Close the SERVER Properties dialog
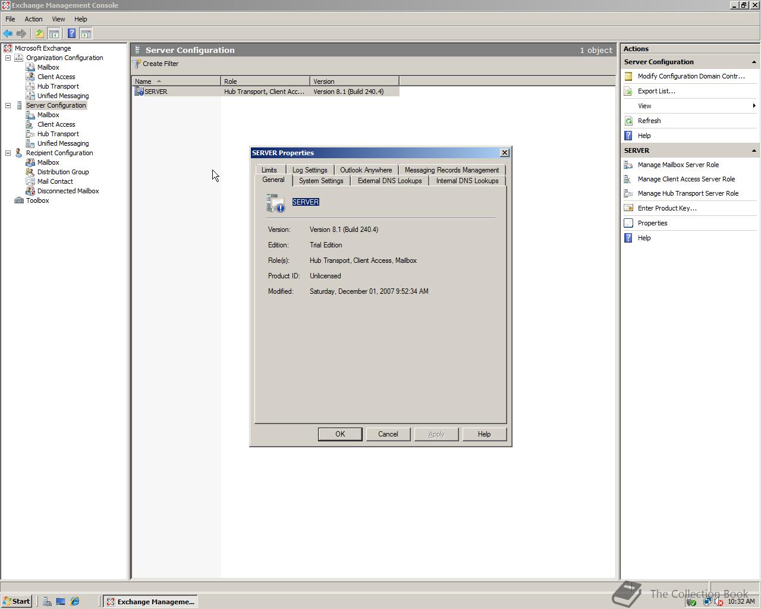 (505, 153)
